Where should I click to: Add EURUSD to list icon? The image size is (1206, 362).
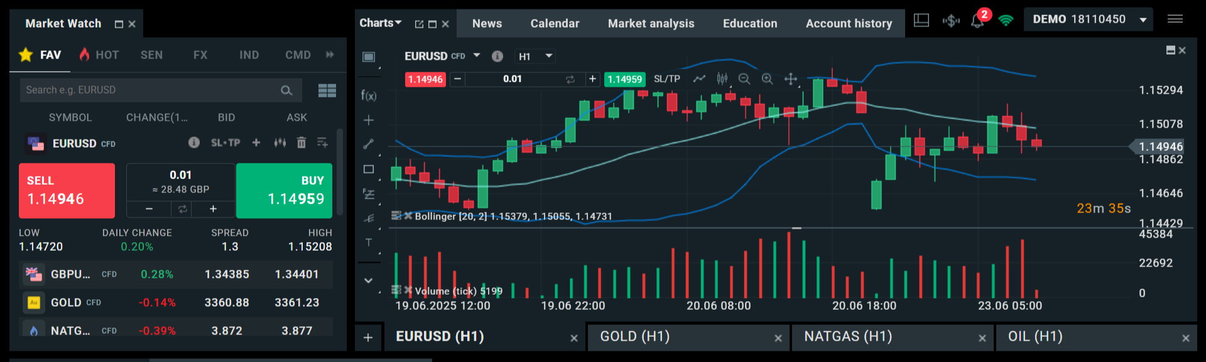click(322, 143)
